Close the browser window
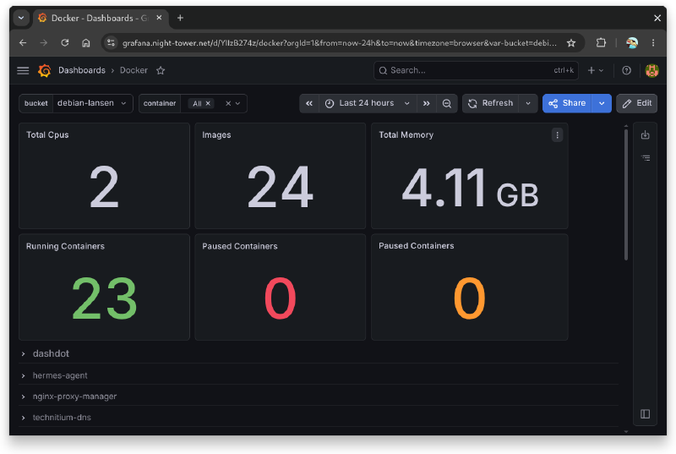Image resolution: width=676 pixels, height=454 pixels. (x=657, y=18)
